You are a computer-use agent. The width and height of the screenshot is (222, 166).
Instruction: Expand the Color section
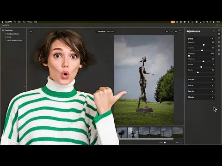click(201, 85)
